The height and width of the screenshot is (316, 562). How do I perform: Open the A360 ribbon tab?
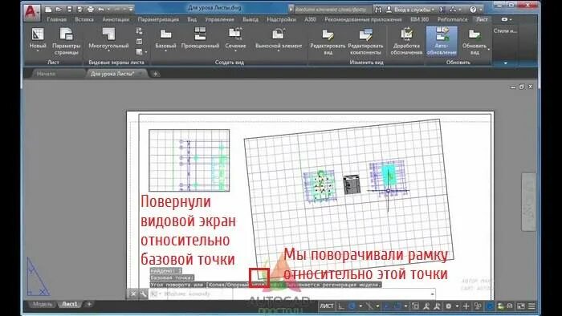pos(310,19)
